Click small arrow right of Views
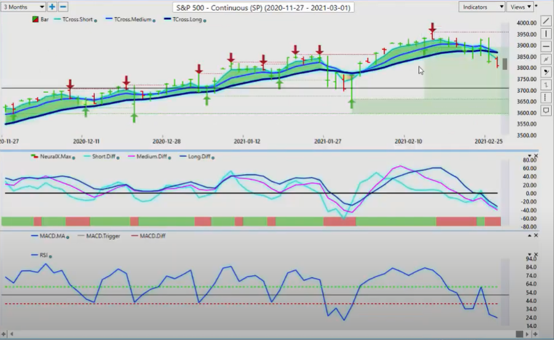 [x=536, y=6]
